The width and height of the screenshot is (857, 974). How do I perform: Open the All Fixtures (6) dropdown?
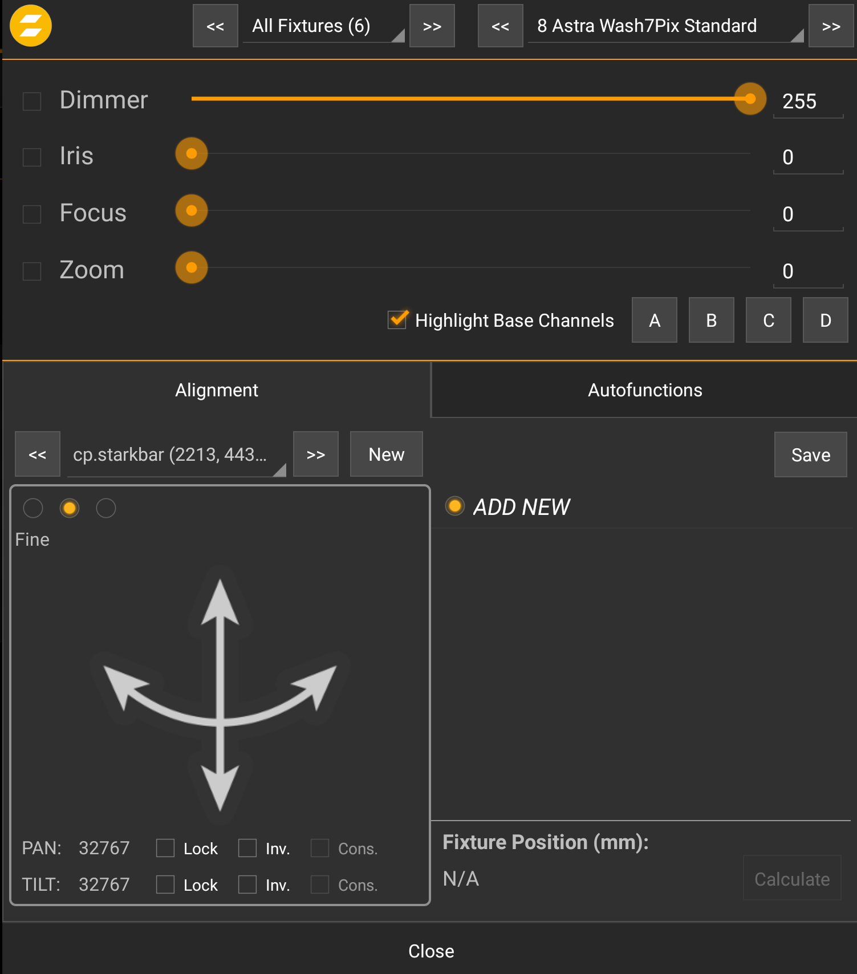coord(323,26)
